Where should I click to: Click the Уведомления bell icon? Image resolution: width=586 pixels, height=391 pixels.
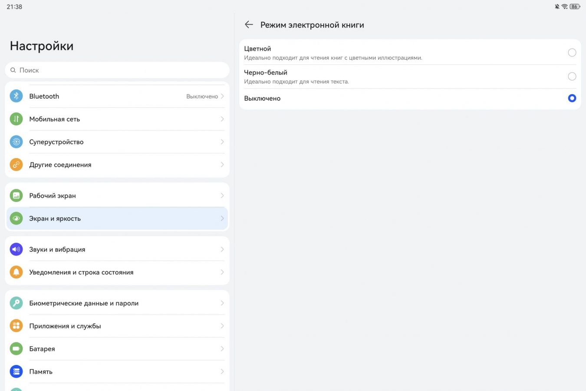[x=16, y=272]
